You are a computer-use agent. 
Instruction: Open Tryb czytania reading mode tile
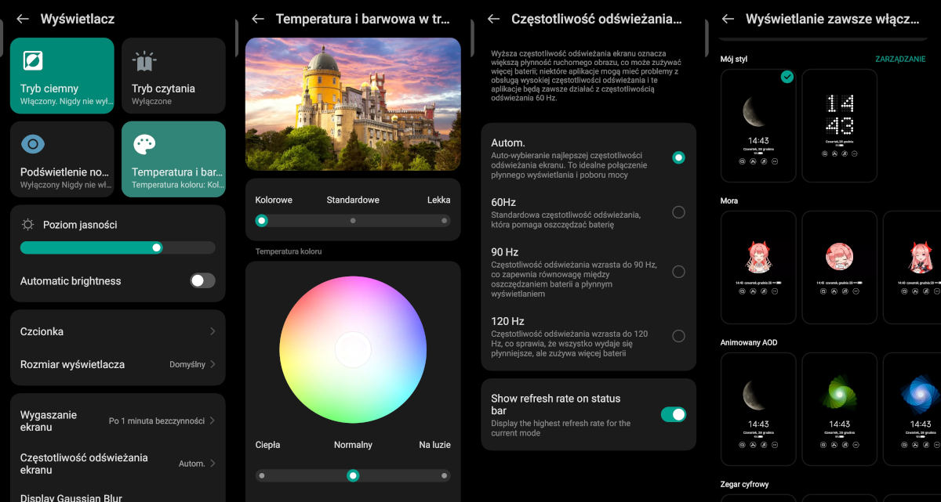pos(173,76)
